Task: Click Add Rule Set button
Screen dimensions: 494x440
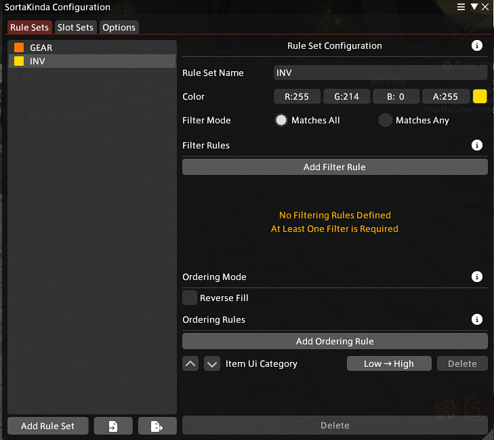Action: (x=48, y=426)
